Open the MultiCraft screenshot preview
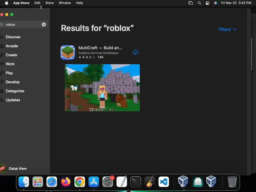The width and height of the screenshot is (256, 192). (102, 88)
